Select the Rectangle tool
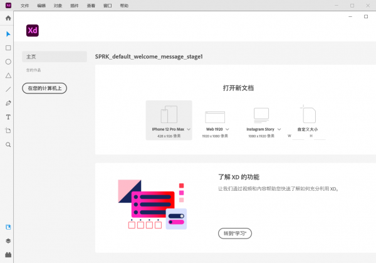Image resolution: width=376 pixels, height=263 pixels. coord(8,48)
